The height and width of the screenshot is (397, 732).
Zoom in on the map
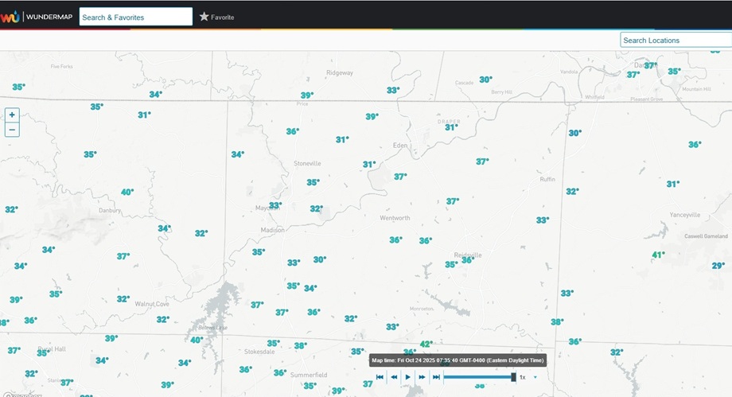point(12,115)
